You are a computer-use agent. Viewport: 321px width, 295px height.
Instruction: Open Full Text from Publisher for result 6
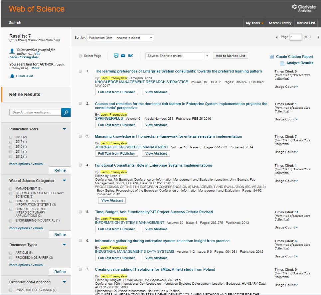pos(116,258)
